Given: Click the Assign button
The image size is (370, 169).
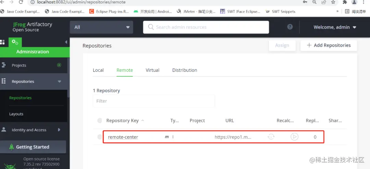Looking at the screenshot, I should tap(282, 45).
